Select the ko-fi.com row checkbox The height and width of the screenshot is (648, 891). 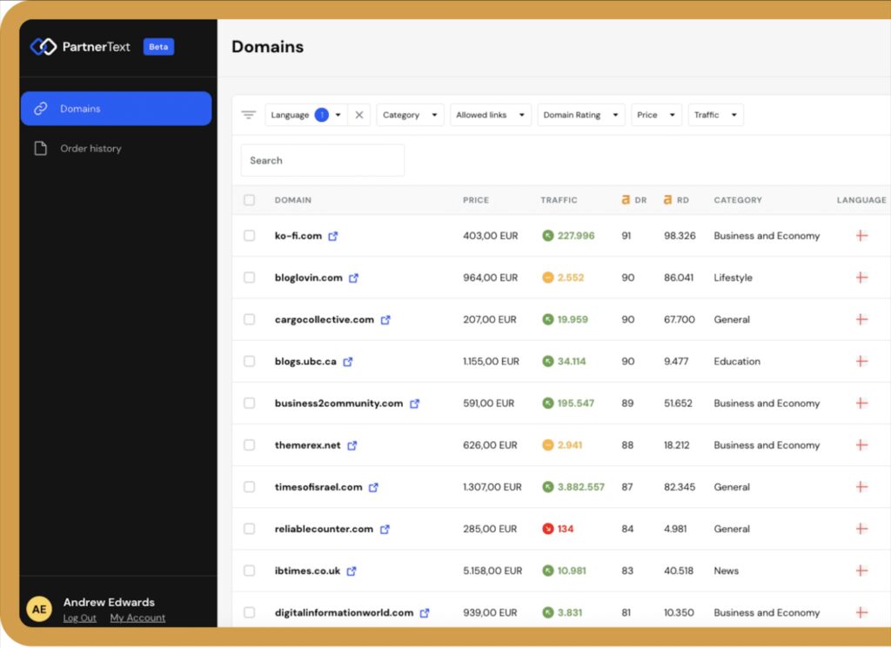point(249,236)
